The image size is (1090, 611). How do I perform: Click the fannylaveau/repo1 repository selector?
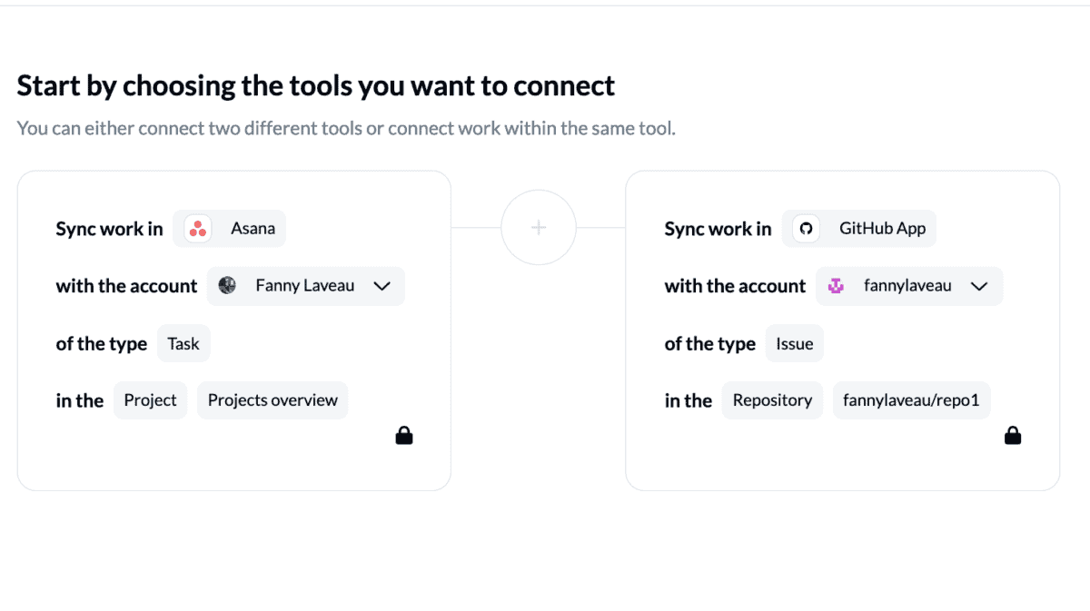(911, 399)
